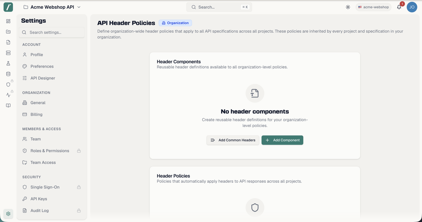Click the magnifier icon in Search settings field

click(24, 32)
